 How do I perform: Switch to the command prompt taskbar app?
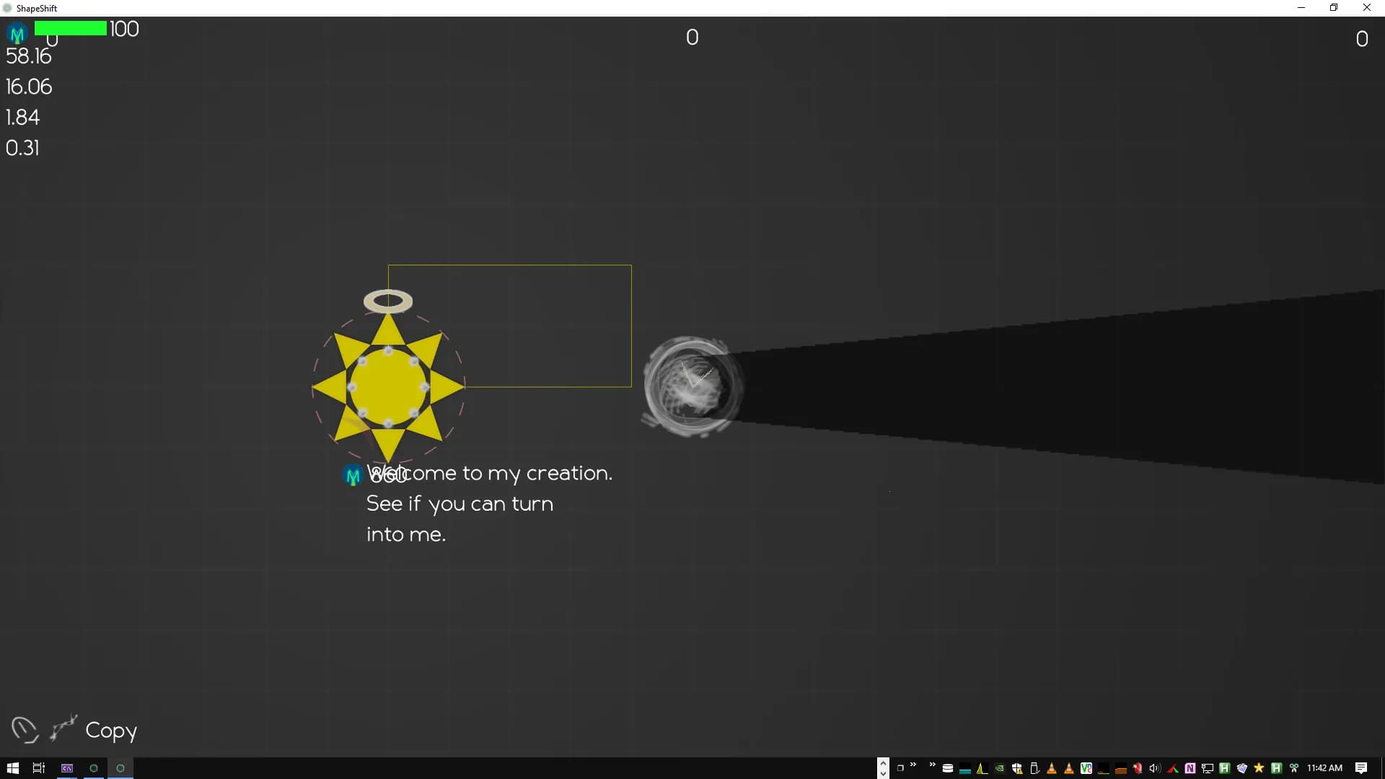coord(67,768)
